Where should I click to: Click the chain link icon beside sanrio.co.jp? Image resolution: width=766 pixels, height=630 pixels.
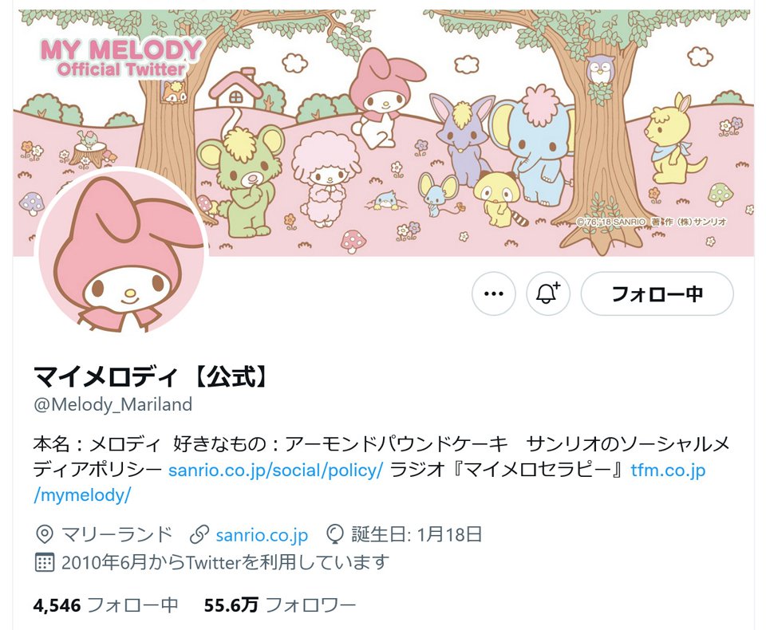(199, 535)
